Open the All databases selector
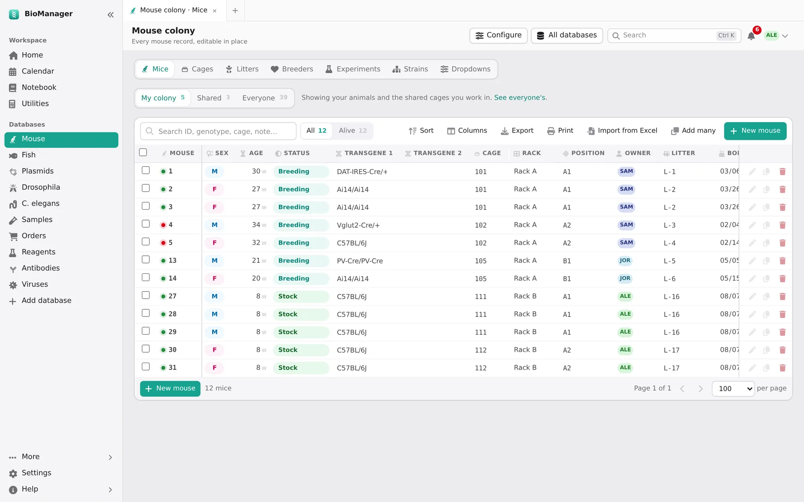Image resolution: width=804 pixels, height=502 pixels. coord(567,35)
